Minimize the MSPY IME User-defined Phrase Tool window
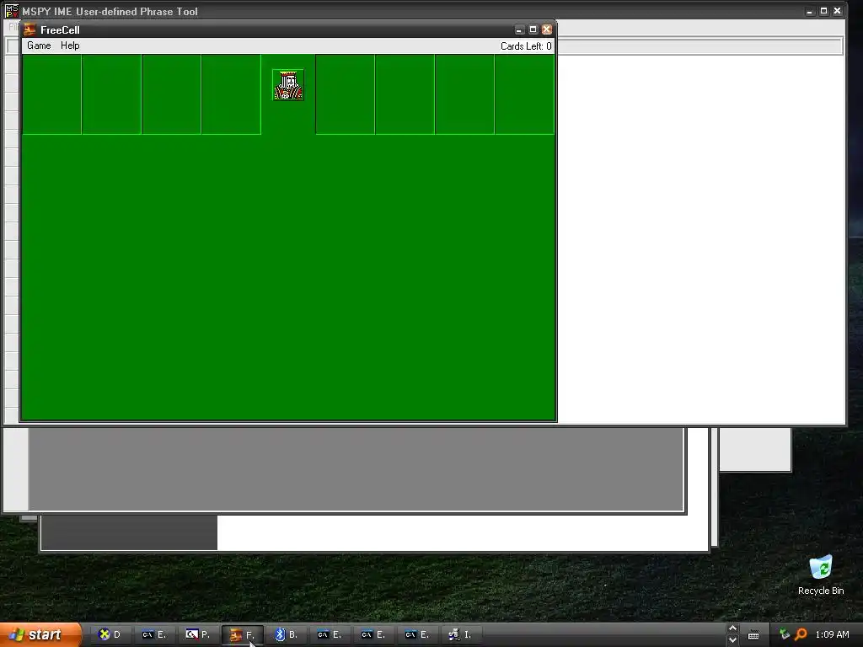The width and height of the screenshot is (863, 647). 810,11
